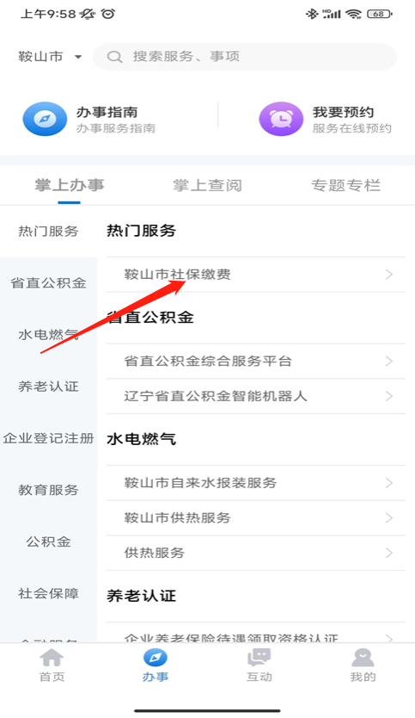Select the 办事 compass icon in bottom bar
Screen dimensions: 415x718
tap(156, 659)
